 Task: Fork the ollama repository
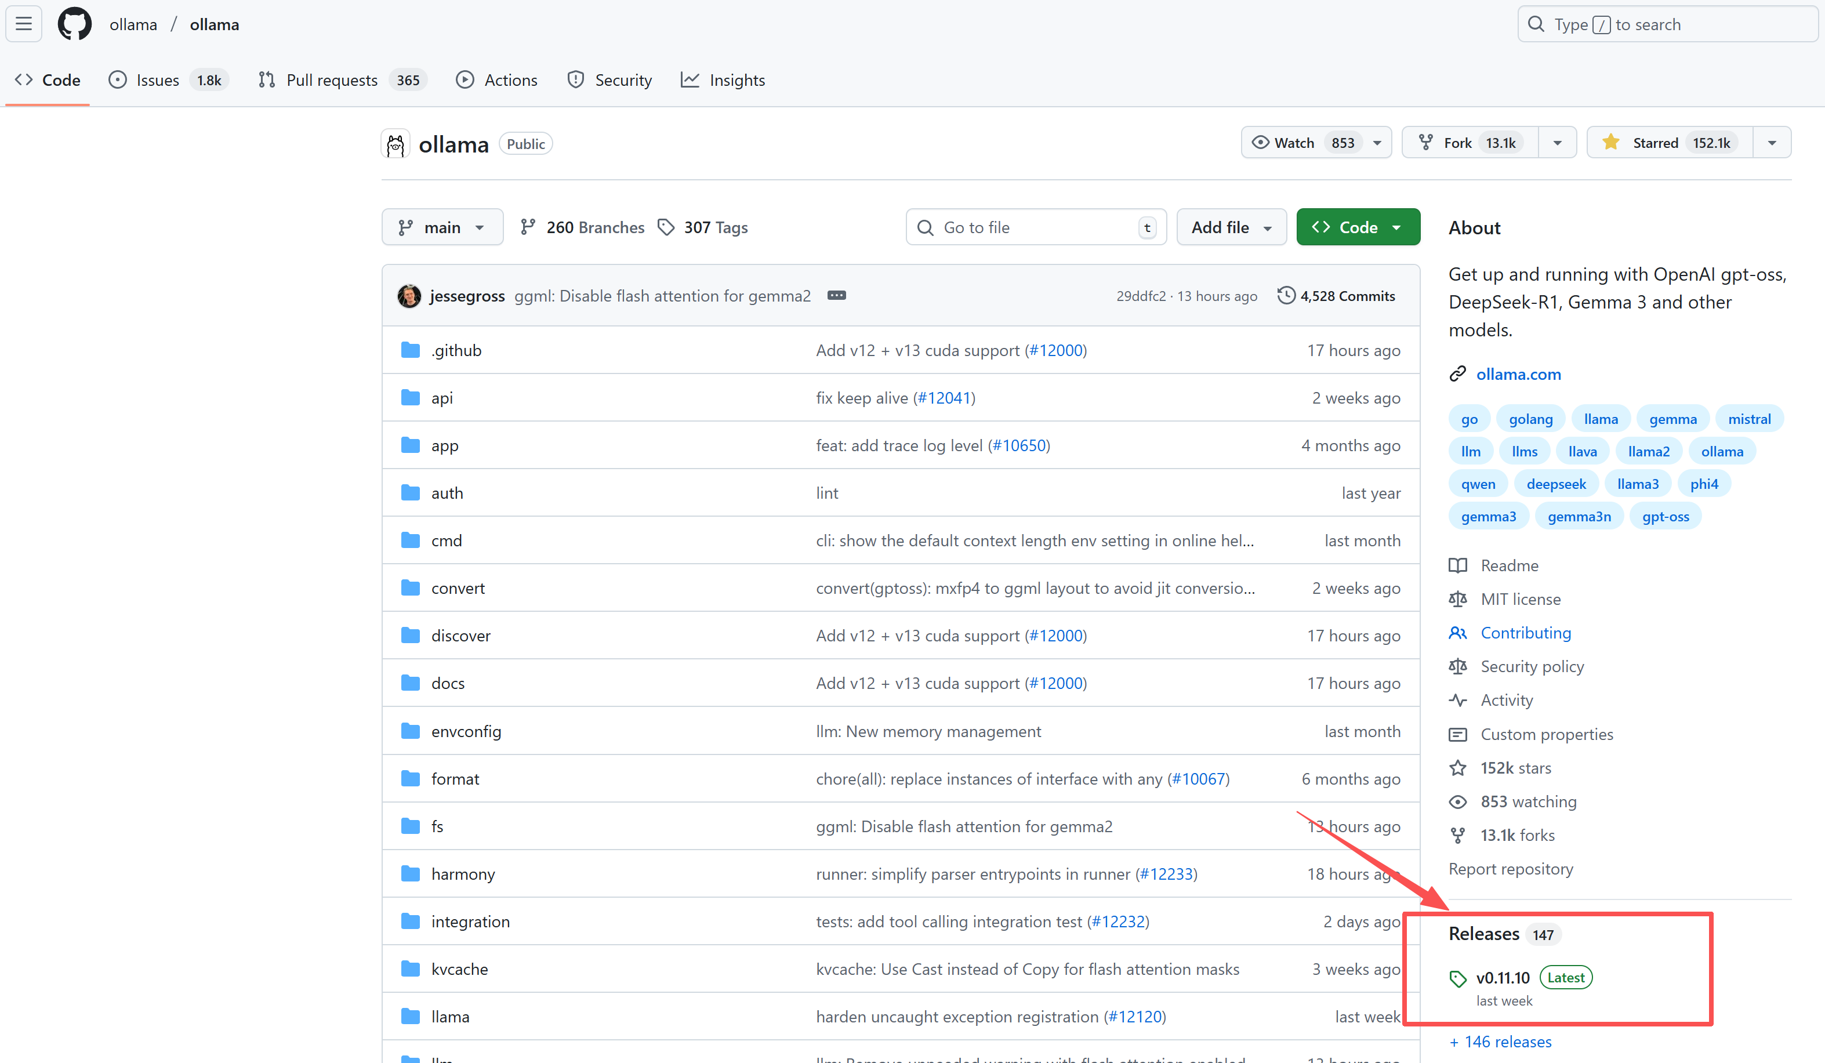click(1470, 143)
